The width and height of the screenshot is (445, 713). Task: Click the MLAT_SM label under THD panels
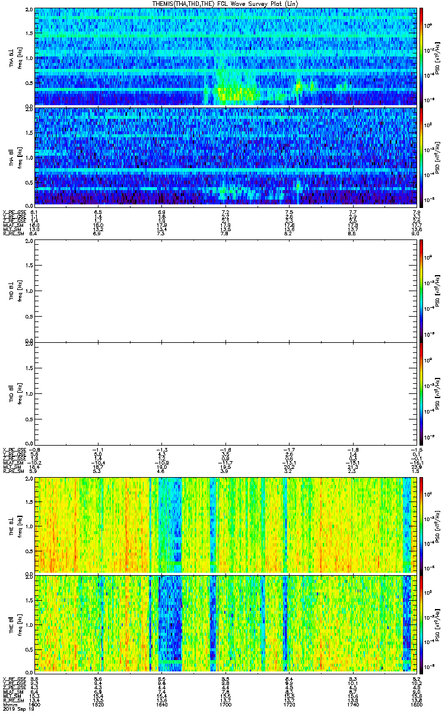coord(12,462)
